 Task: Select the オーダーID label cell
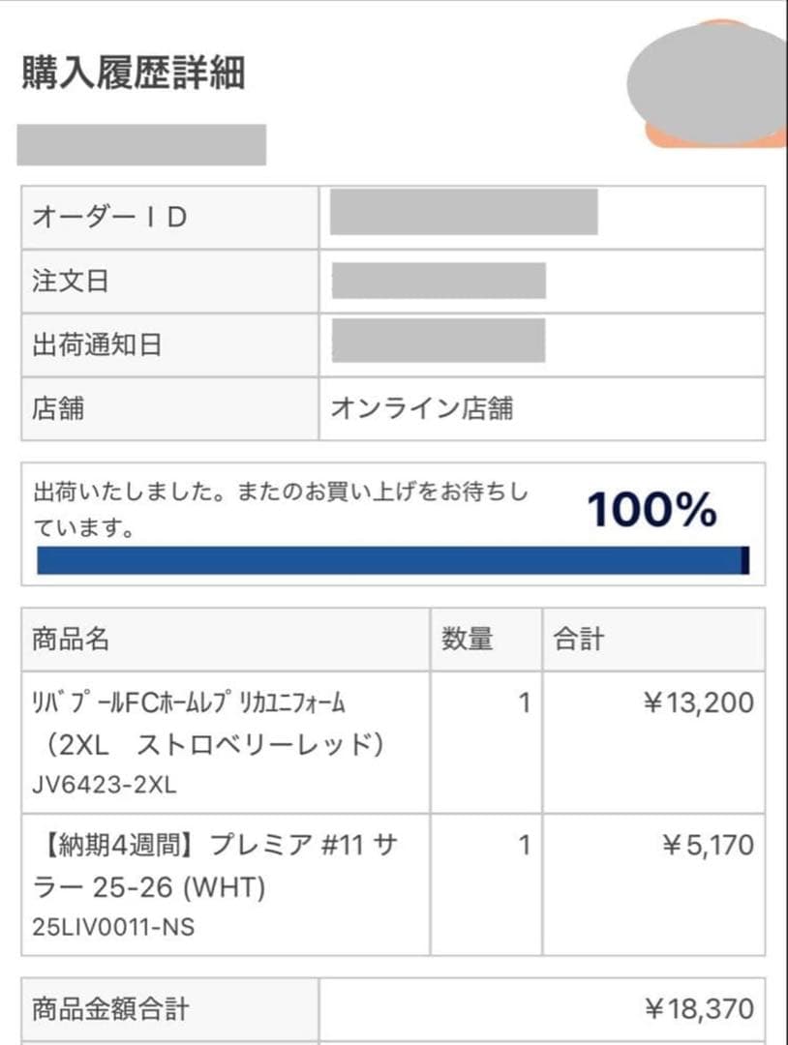(x=170, y=218)
